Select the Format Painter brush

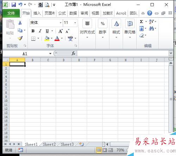20,38
